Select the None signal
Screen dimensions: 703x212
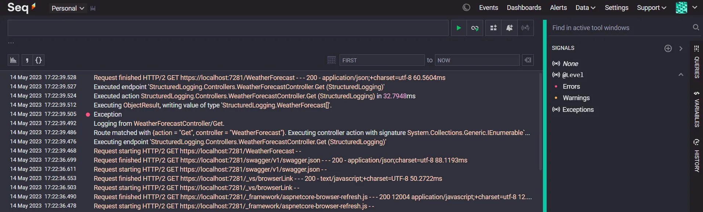(570, 64)
